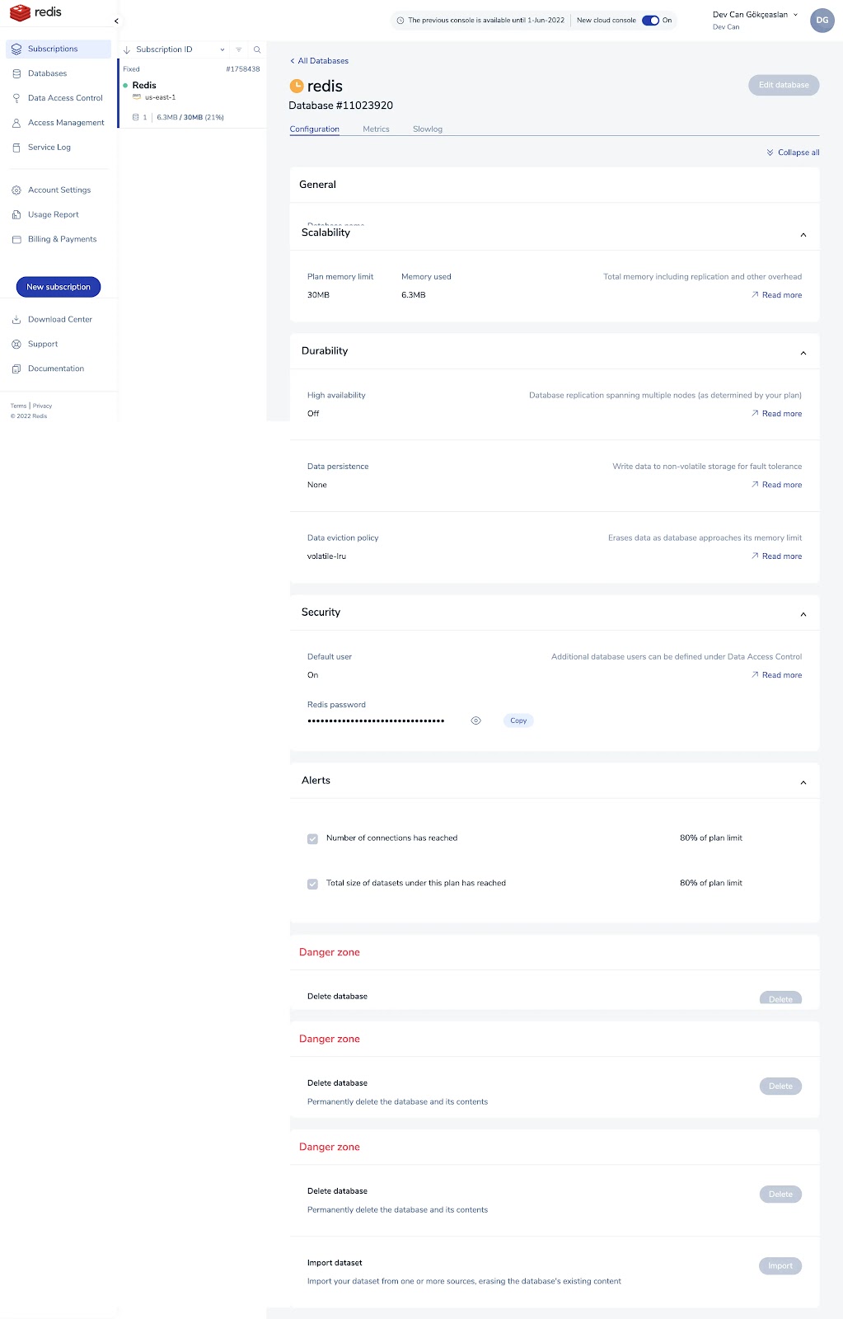Click the filter icon beside Subscription ID

pos(239,49)
